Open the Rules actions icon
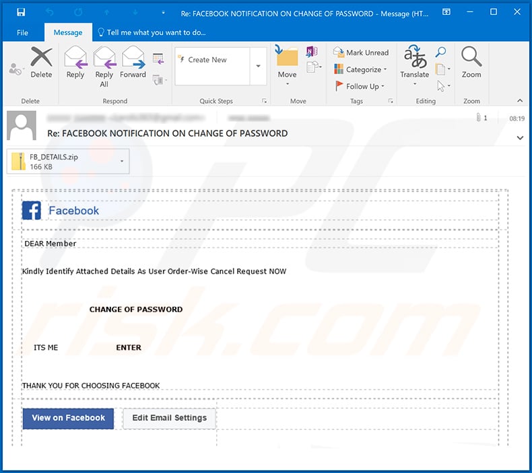The width and height of the screenshot is (532, 473). pyautogui.click(x=314, y=67)
